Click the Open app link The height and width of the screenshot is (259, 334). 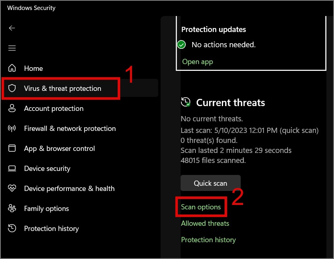coord(197,62)
